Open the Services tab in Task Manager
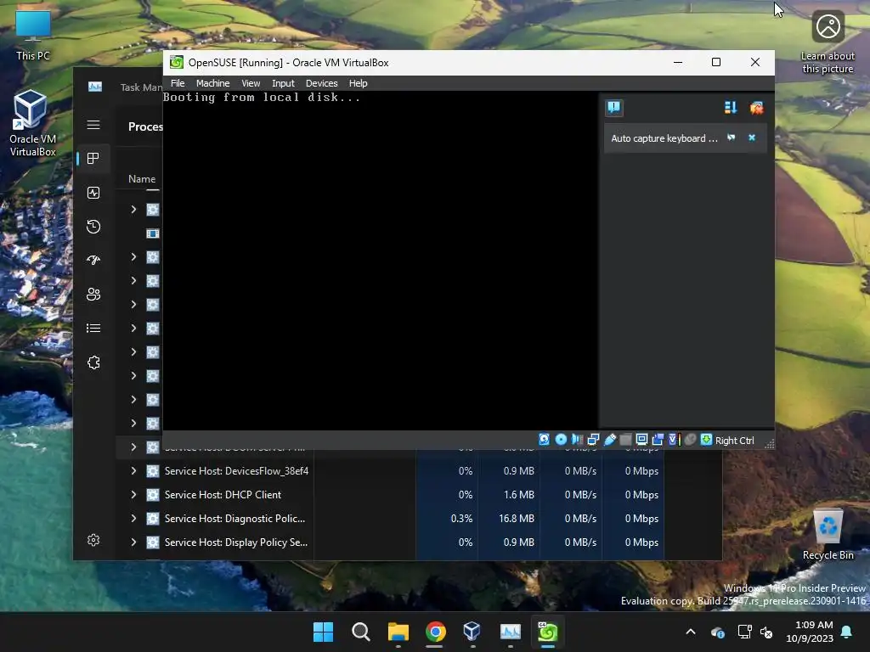This screenshot has width=870, height=652. click(93, 363)
